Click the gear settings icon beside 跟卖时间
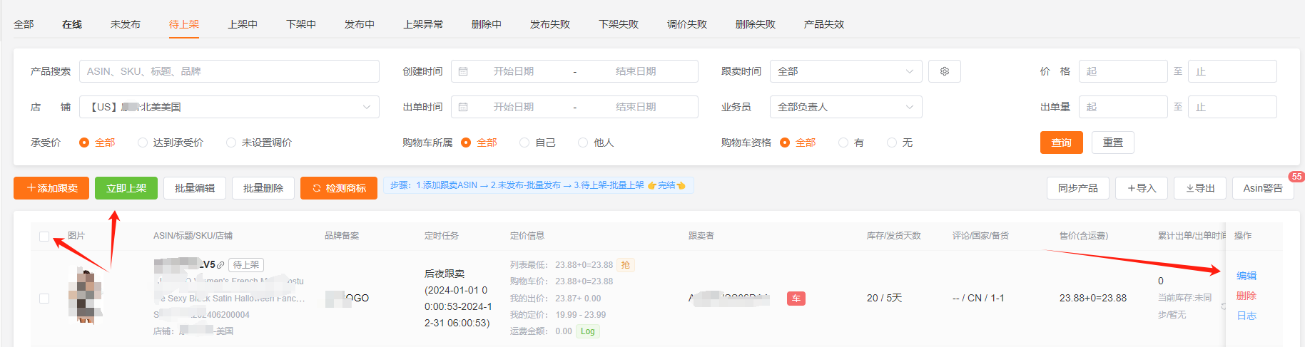 pos(945,71)
